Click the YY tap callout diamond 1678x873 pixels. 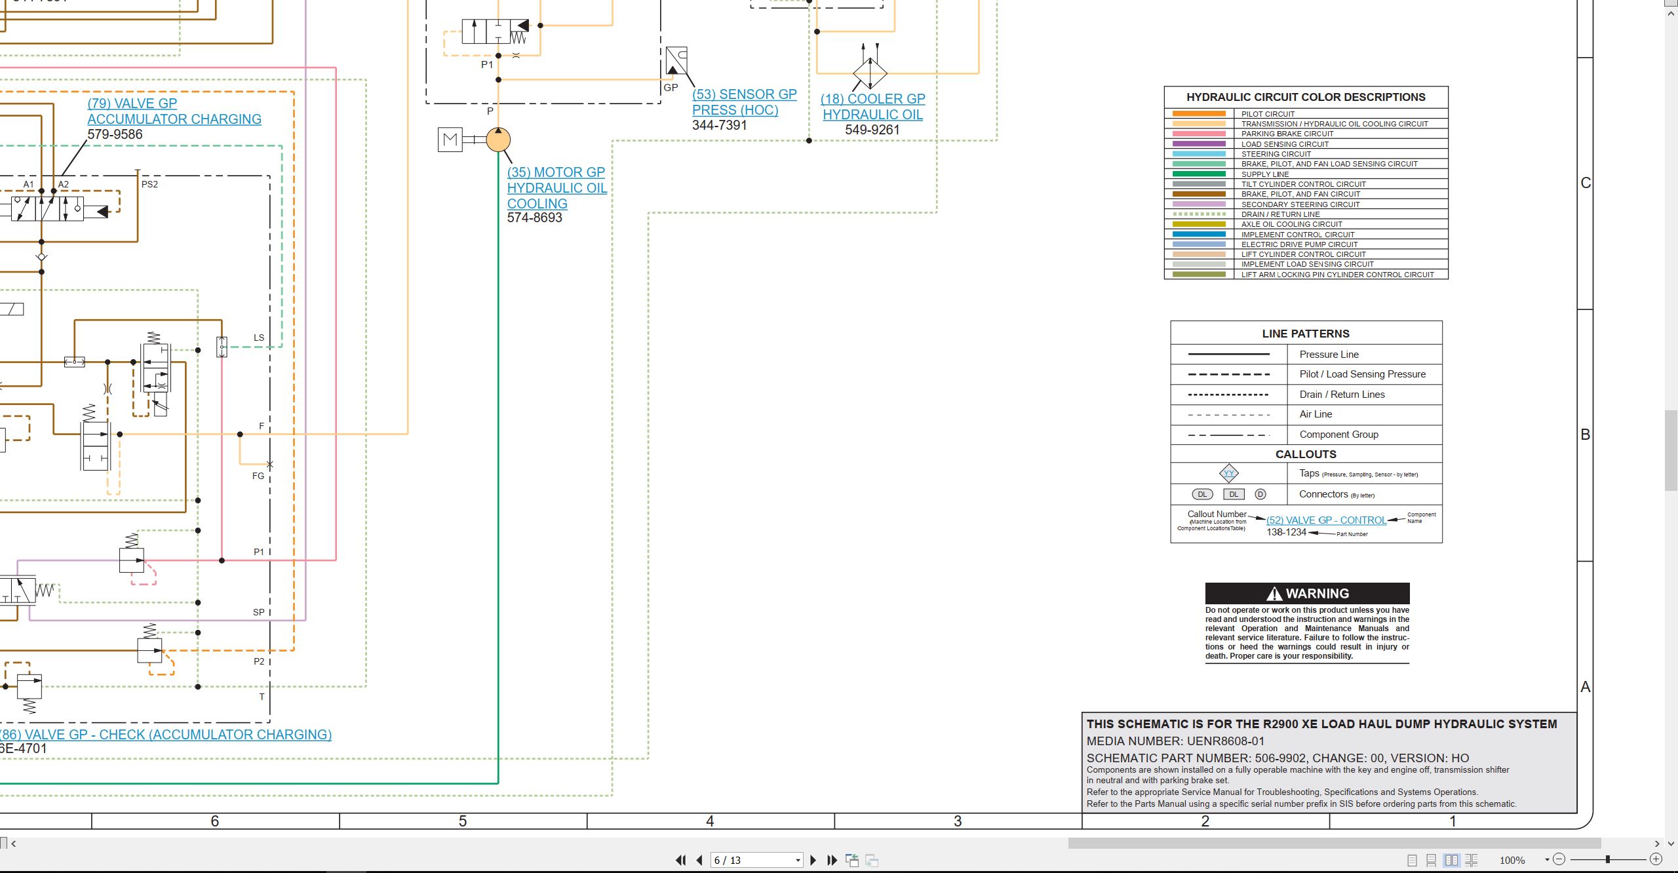1229,473
